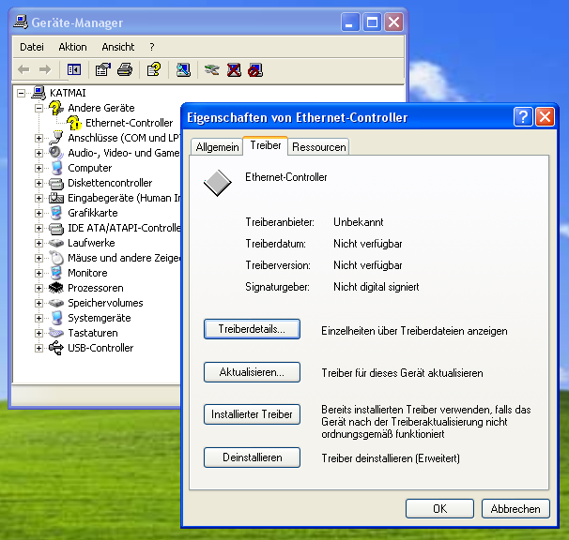Viewport: 569px width, 540px height.
Task: Click the Treiberdetails... button
Action: point(252,329)
